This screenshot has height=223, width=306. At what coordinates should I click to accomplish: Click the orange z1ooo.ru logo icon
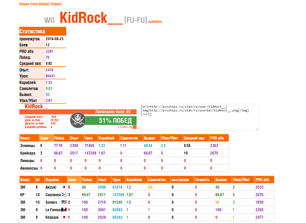click(135, 127)
